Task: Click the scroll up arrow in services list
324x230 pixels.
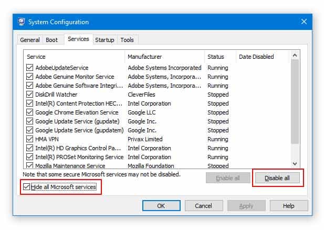Action: tap(295, 55)
